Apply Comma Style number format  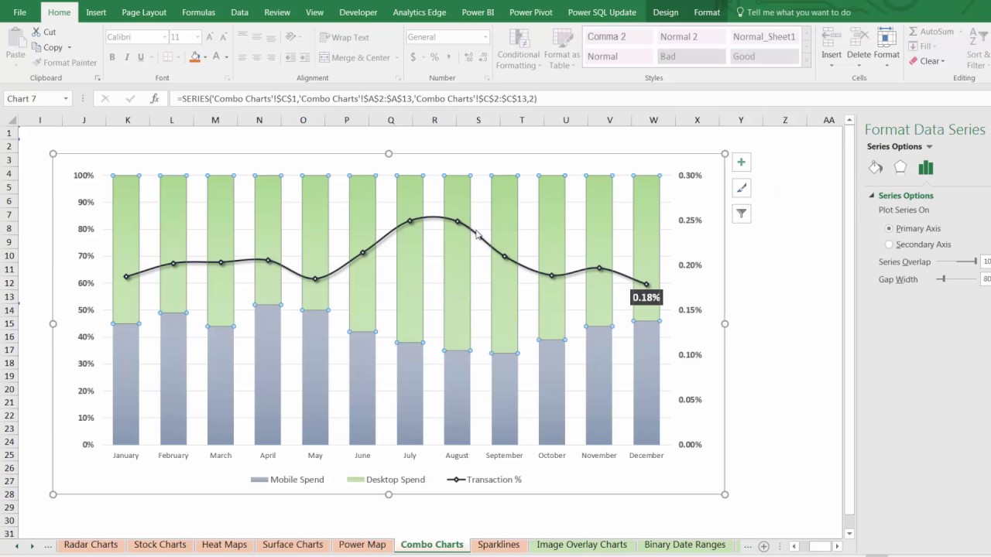[x=449, y=57]
